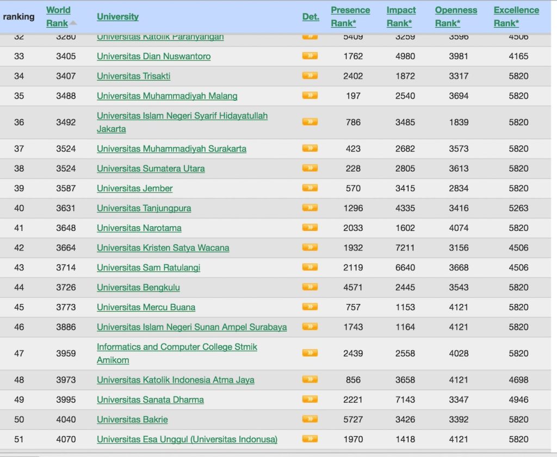This screenshot has height=457, width=557.
Task: Sort table by Presence Rank header
Action: pyautogui.click(x=350, y=15)
